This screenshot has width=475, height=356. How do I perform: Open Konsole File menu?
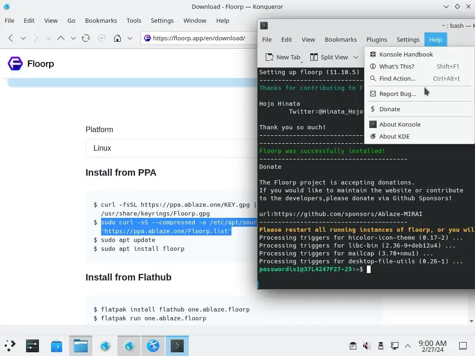click(x=267, y=40)
